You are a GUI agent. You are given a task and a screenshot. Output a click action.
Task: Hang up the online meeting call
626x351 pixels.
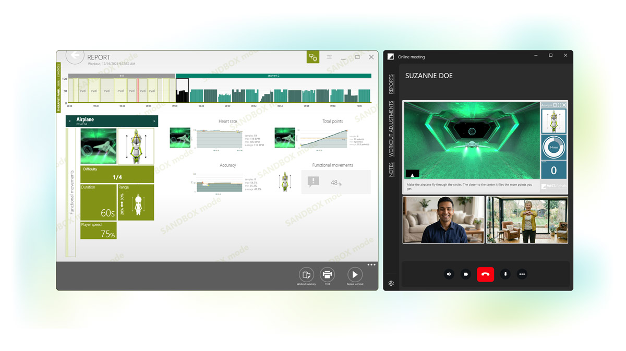(485, 274)
